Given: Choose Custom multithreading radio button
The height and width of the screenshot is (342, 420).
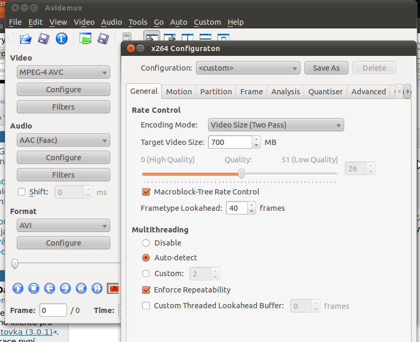Looking at the screenshot, I should [x=146, y=273].
